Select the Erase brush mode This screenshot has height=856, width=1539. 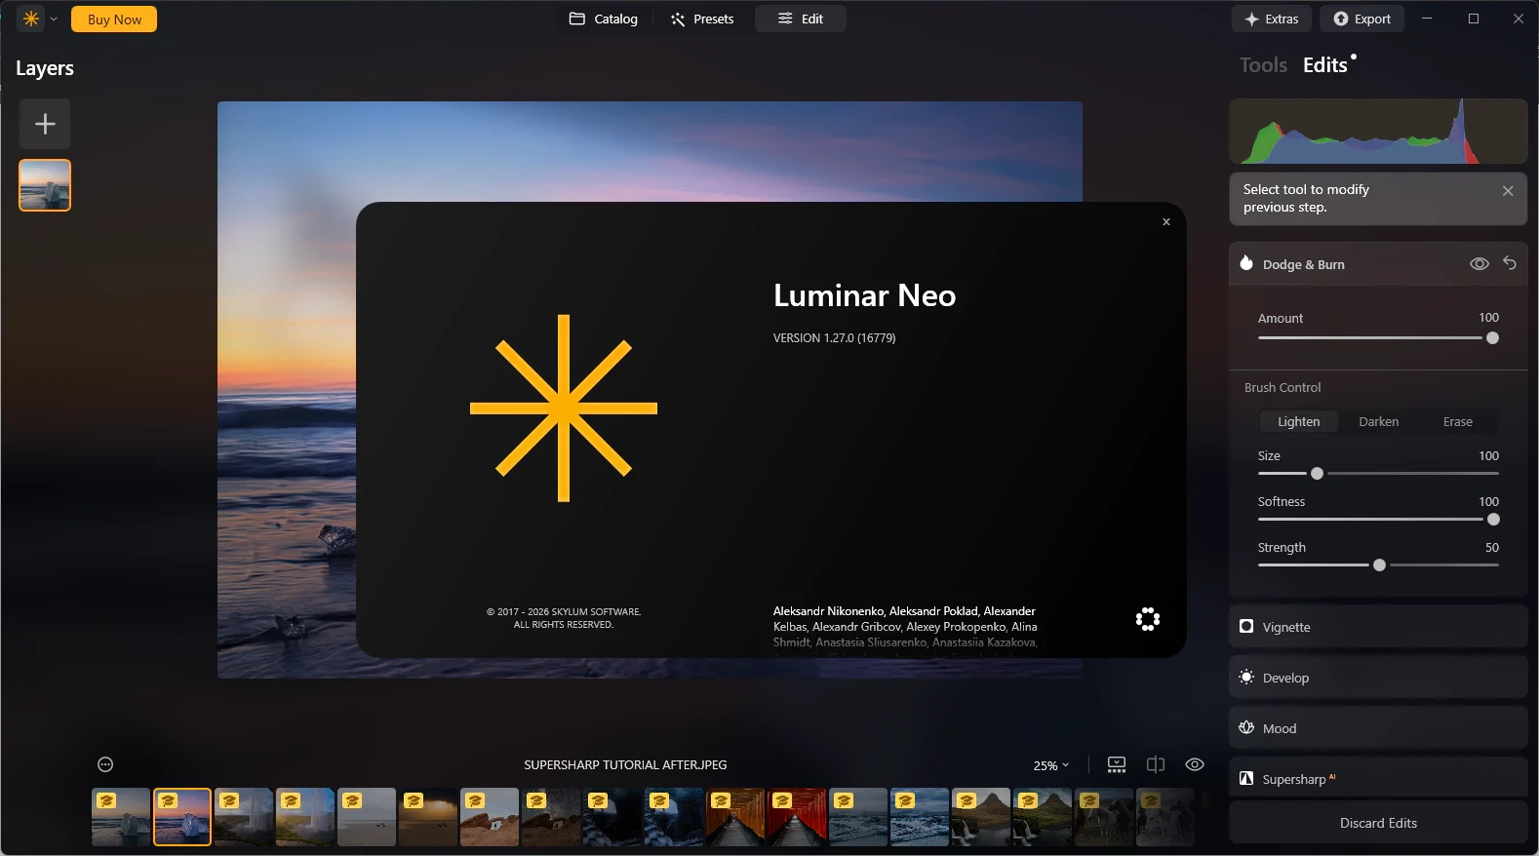pyautogui.click(x=1458, y=422)
